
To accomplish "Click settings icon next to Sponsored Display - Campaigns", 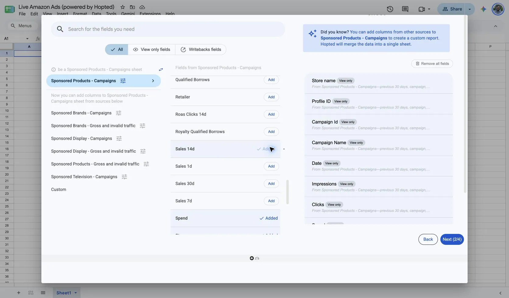I will click(x=119, y=139).
